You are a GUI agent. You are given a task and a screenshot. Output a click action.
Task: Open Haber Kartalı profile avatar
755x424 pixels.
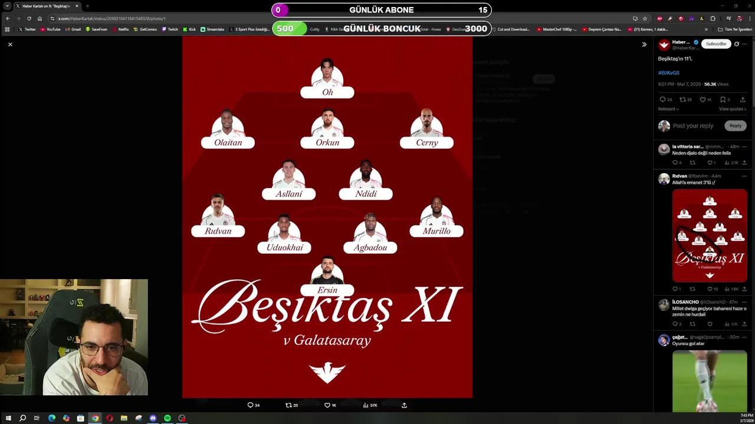coord(664,45)
